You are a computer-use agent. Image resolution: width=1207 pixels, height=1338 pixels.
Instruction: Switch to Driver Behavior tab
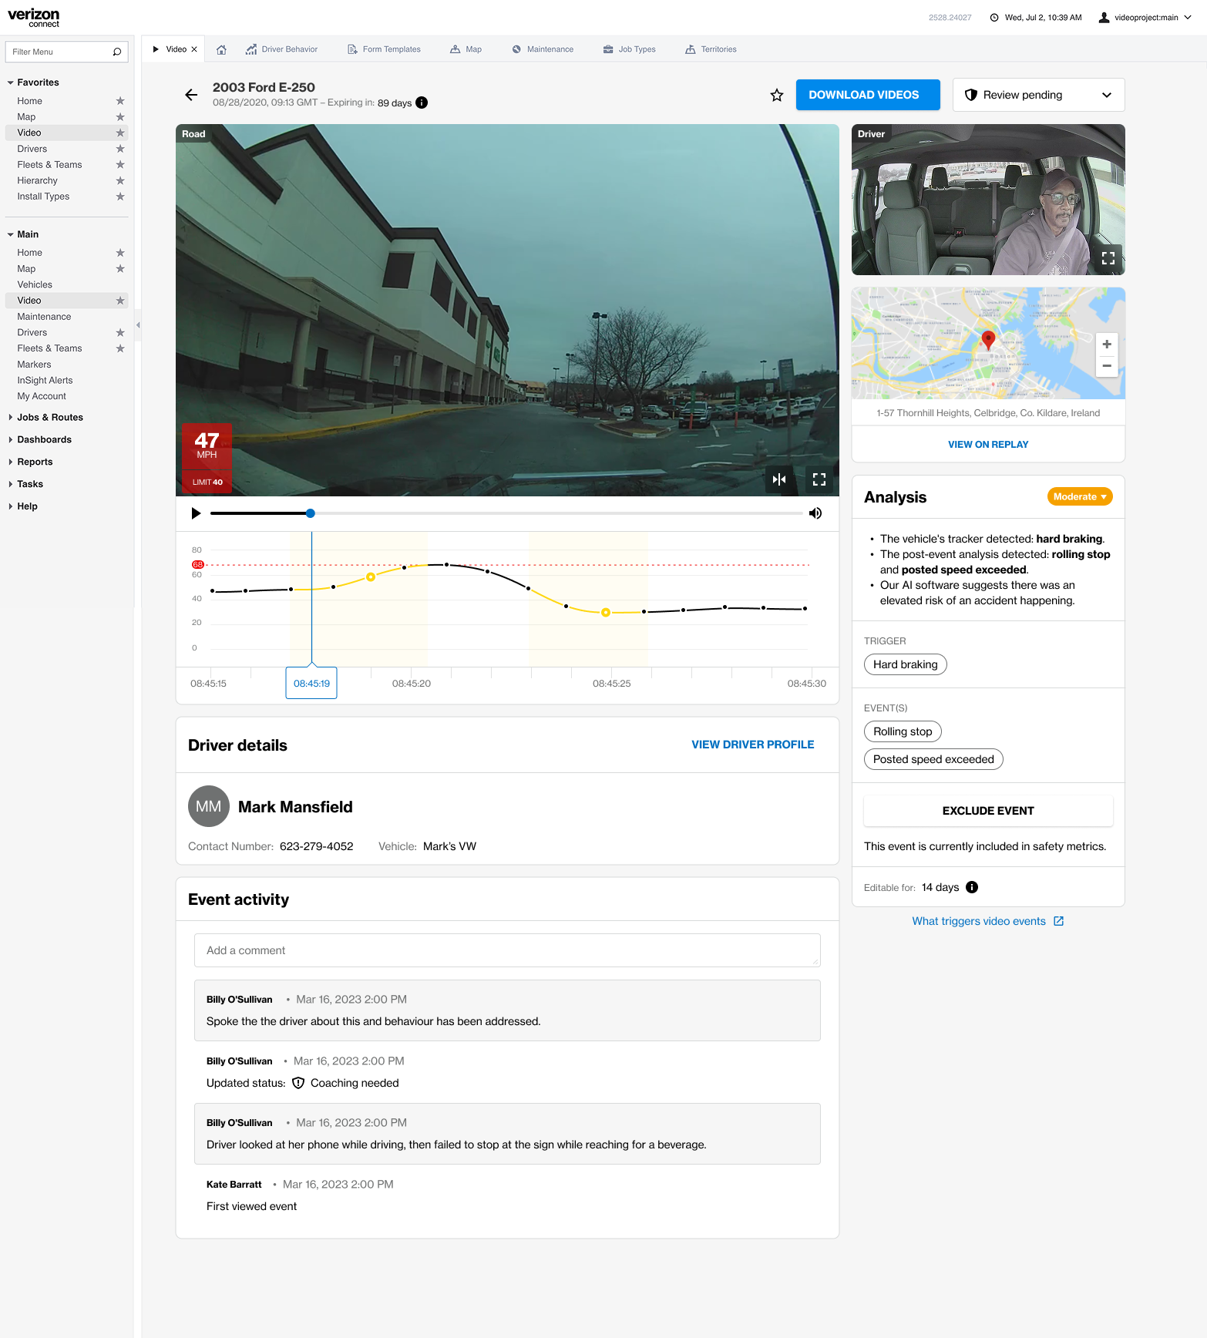point(281,49)
